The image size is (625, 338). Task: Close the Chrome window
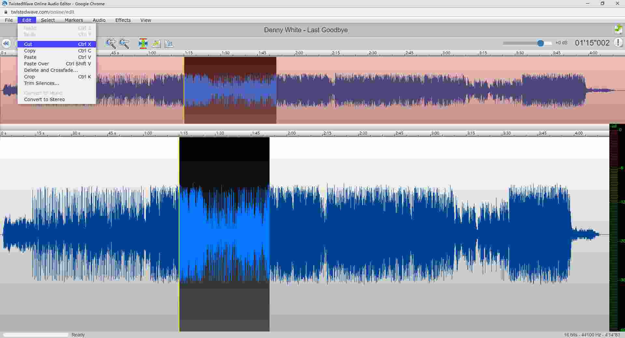pos(618,4)
